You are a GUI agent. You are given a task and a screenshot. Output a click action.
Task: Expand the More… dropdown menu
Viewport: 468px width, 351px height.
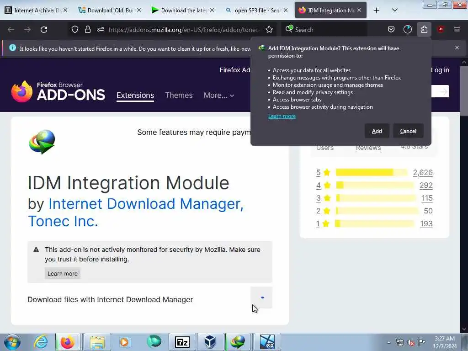tap(219, 95)
